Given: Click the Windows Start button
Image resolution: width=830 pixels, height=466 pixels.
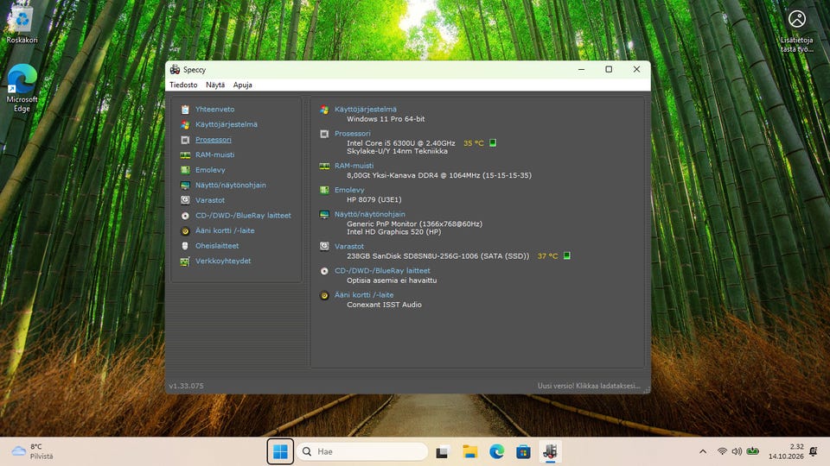Looking at the screenshot, I should [x=280, y=451].
